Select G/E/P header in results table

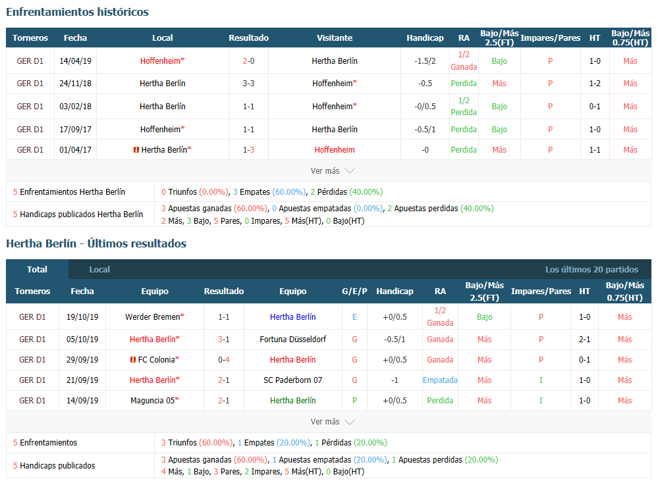coord(354,291)
